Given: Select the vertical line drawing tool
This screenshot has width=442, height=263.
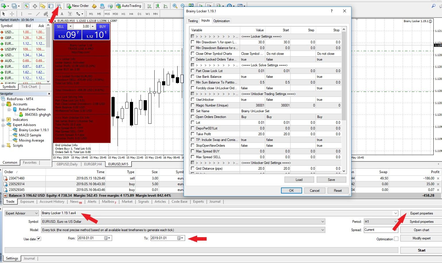Looking at the screenshot, I should tap(22, 14).
